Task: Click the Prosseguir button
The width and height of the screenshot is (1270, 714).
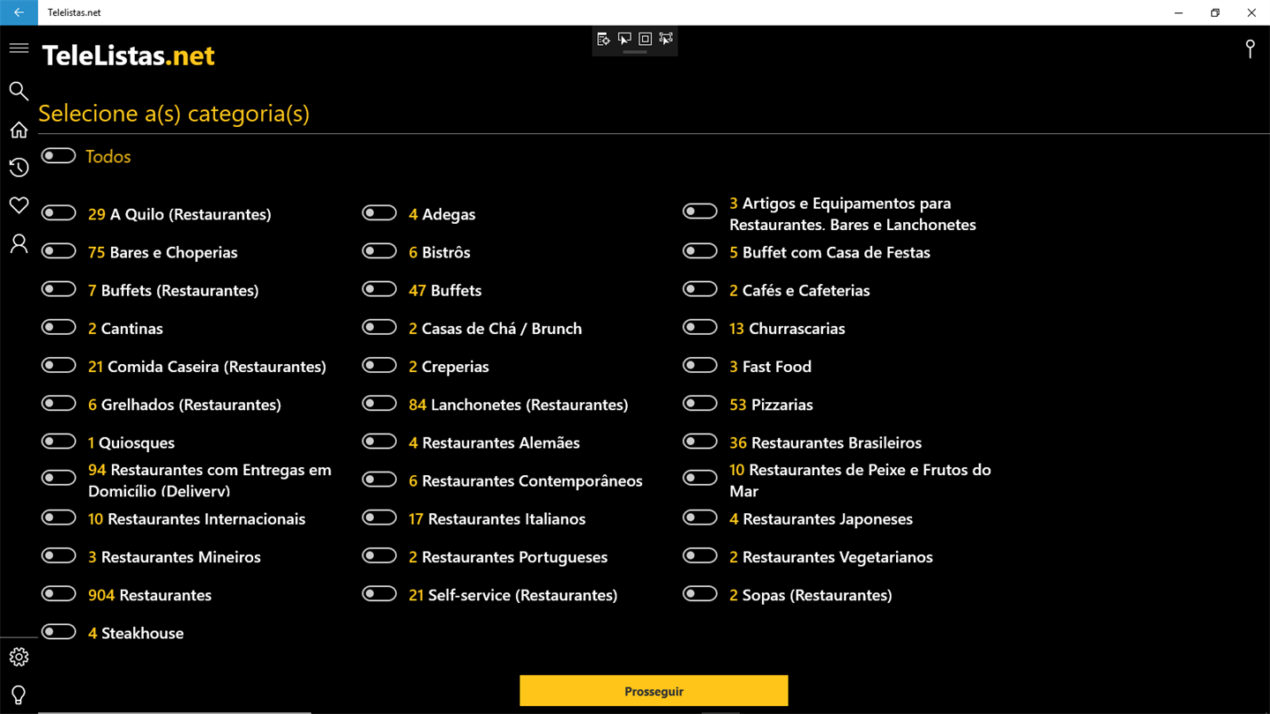Action: pyautogui.click(x=654, y=691)
